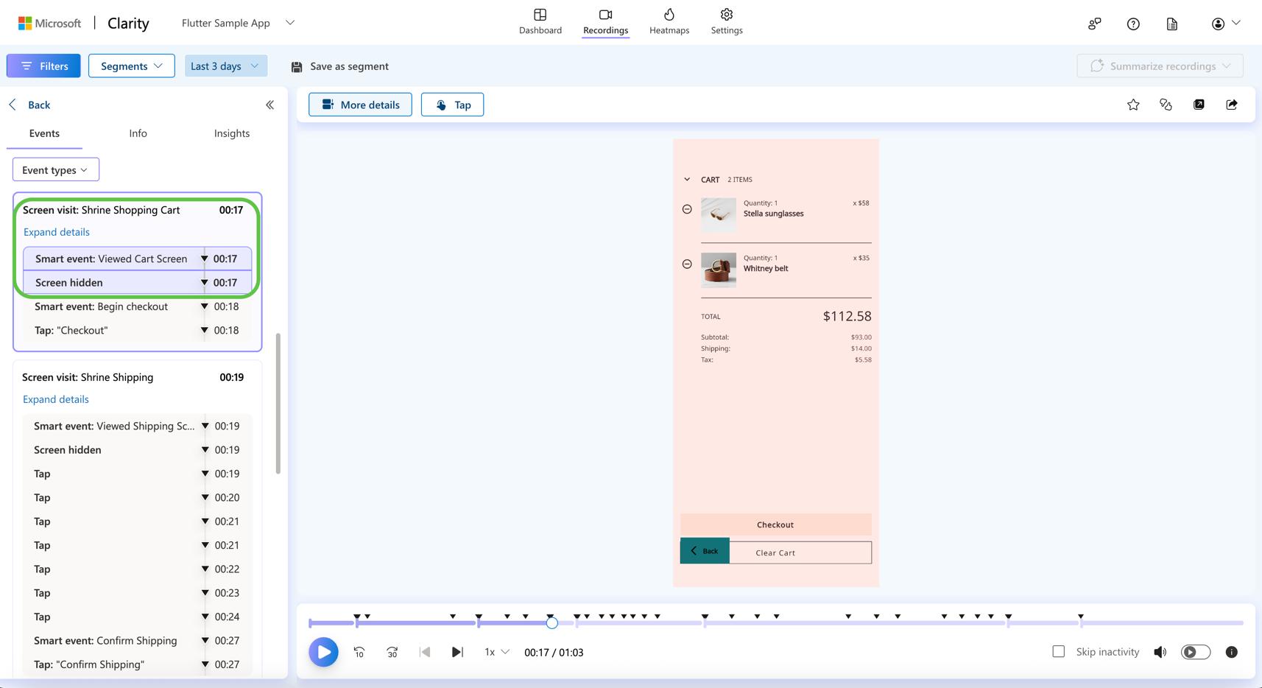Go Back to the recordings list

click(x=29, y=105)
